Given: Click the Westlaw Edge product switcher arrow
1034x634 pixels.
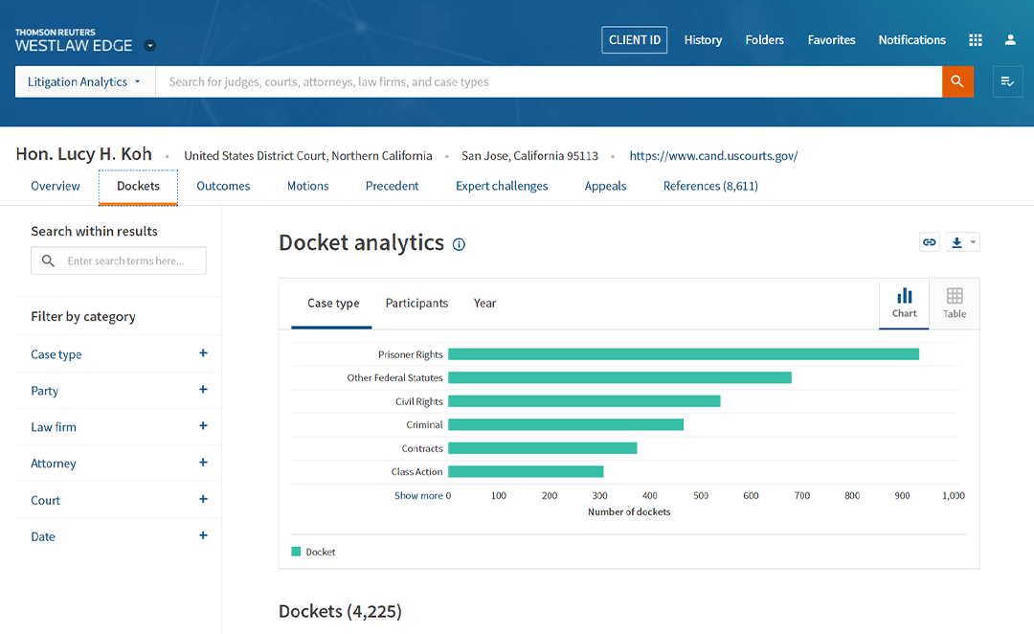Looking at the screenshot, I should pyautogui.click(x=150, y=46).
